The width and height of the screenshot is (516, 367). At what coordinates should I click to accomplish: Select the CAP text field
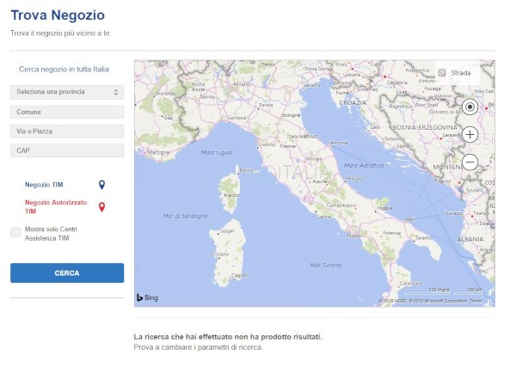67,150
